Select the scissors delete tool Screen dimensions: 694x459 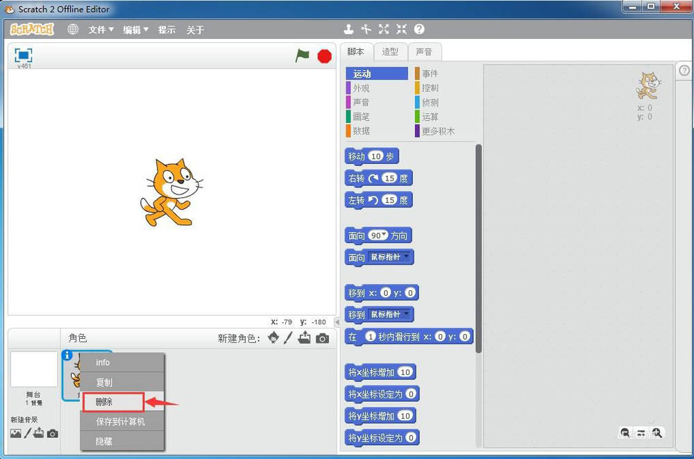pos(366,29)
